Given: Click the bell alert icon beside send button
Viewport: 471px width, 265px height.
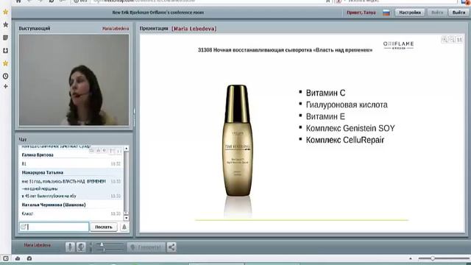Looking at the screenshot, I should click(x=124, y=227).
